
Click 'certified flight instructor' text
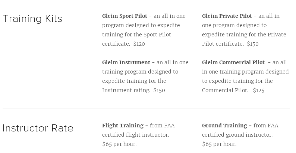coord(135,135)
